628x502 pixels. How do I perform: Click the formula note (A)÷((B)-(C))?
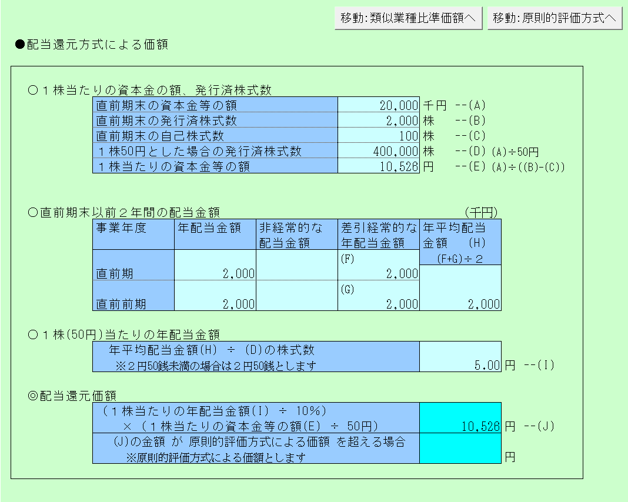(x=528, y=166)
